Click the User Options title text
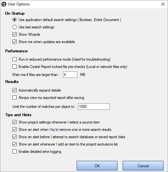Image resolution: width=168 pixels, height=172 pixels. click(19, 4)
